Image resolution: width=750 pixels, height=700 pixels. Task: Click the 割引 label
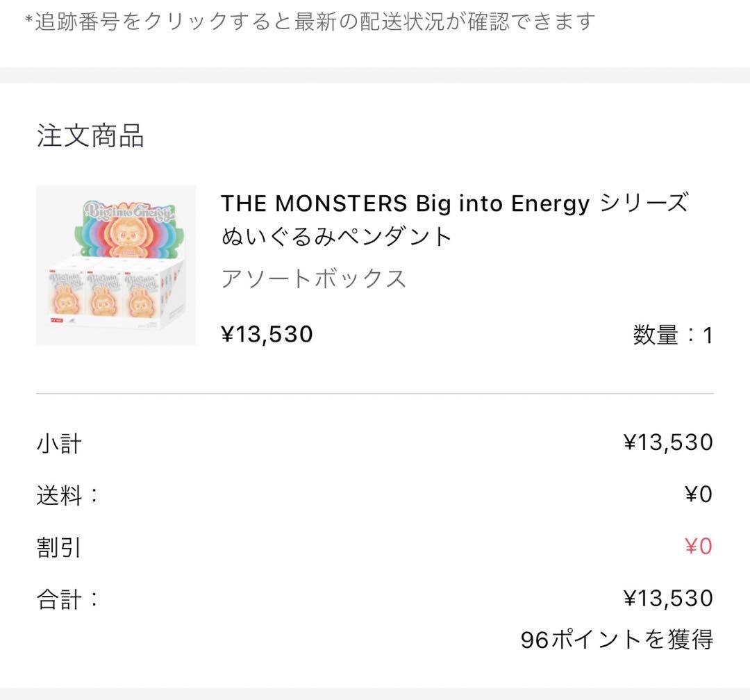coord(59,547)
